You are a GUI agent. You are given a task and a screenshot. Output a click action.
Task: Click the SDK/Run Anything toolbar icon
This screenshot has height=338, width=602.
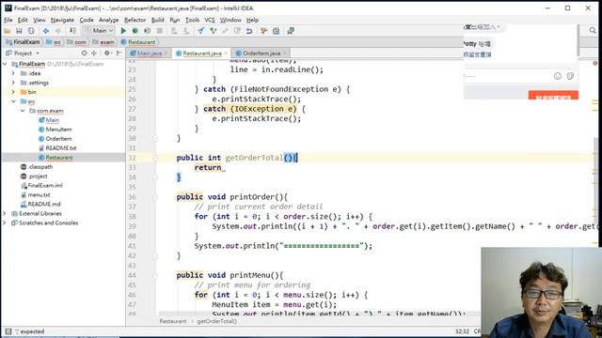coord(291,31)
